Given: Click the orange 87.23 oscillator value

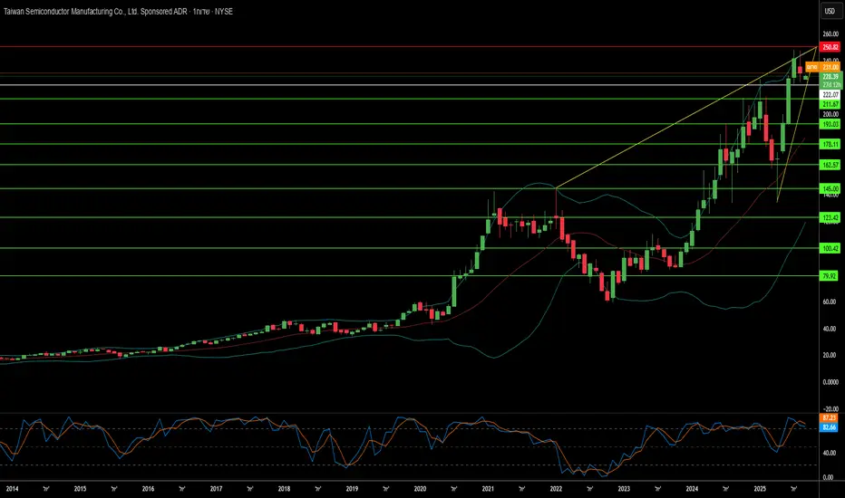Looking at the screenshot, I should click(x=829, y=417).
